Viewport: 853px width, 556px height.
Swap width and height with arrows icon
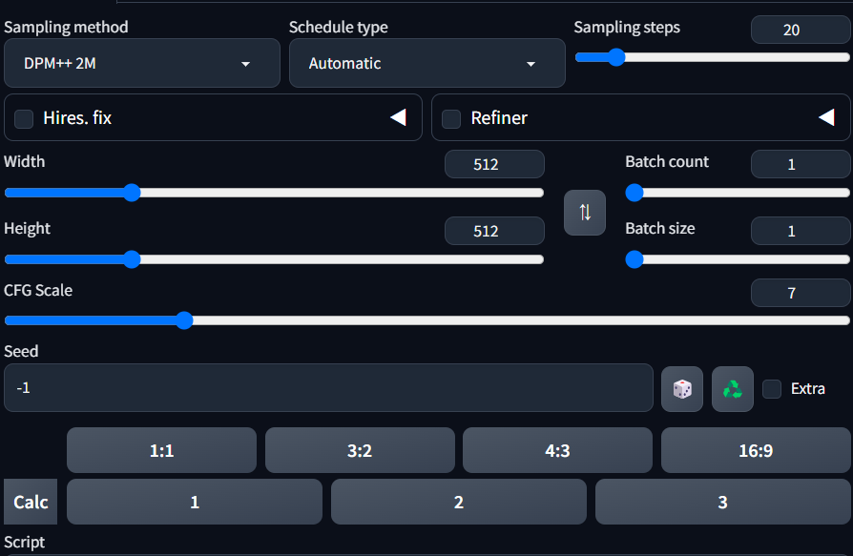(585, 213)
